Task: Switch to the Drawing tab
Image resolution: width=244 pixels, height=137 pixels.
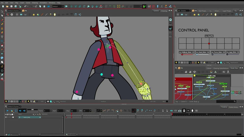Action: pyautogui.click(x=164, y=11)
